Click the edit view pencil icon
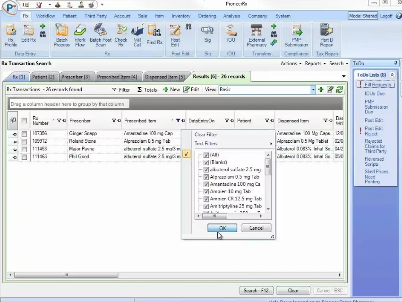 click(x=330, y=89)
